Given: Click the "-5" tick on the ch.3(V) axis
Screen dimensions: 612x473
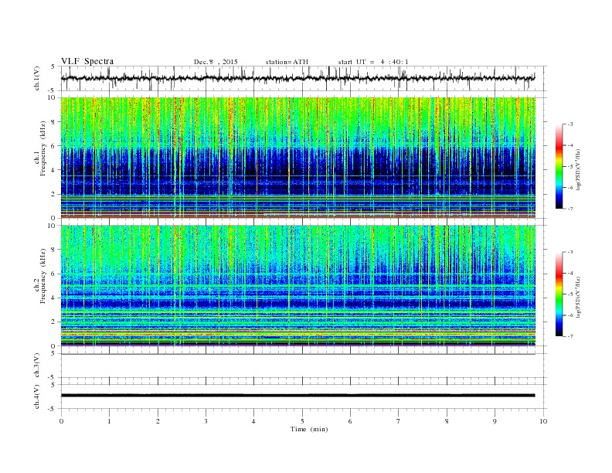Looking at the screenshot, I should 53,377.
